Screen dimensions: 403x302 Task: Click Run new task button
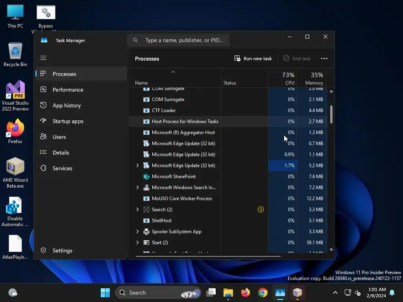point(253,59)
